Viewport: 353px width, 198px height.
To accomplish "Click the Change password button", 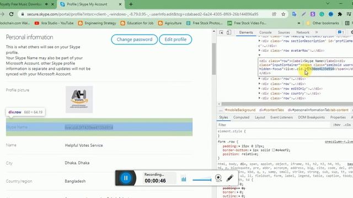I will click(x=135, y=40).
